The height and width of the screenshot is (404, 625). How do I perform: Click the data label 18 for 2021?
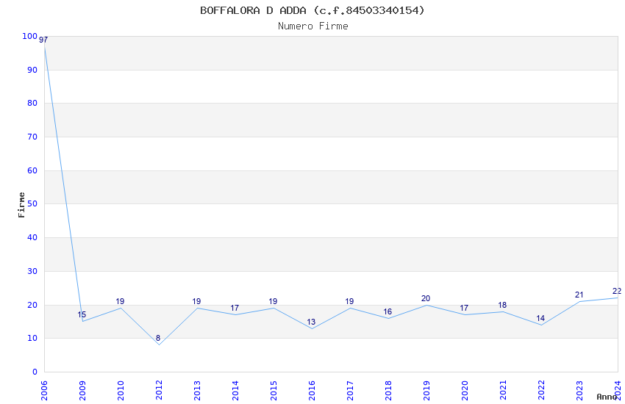(x=502, y=305)
